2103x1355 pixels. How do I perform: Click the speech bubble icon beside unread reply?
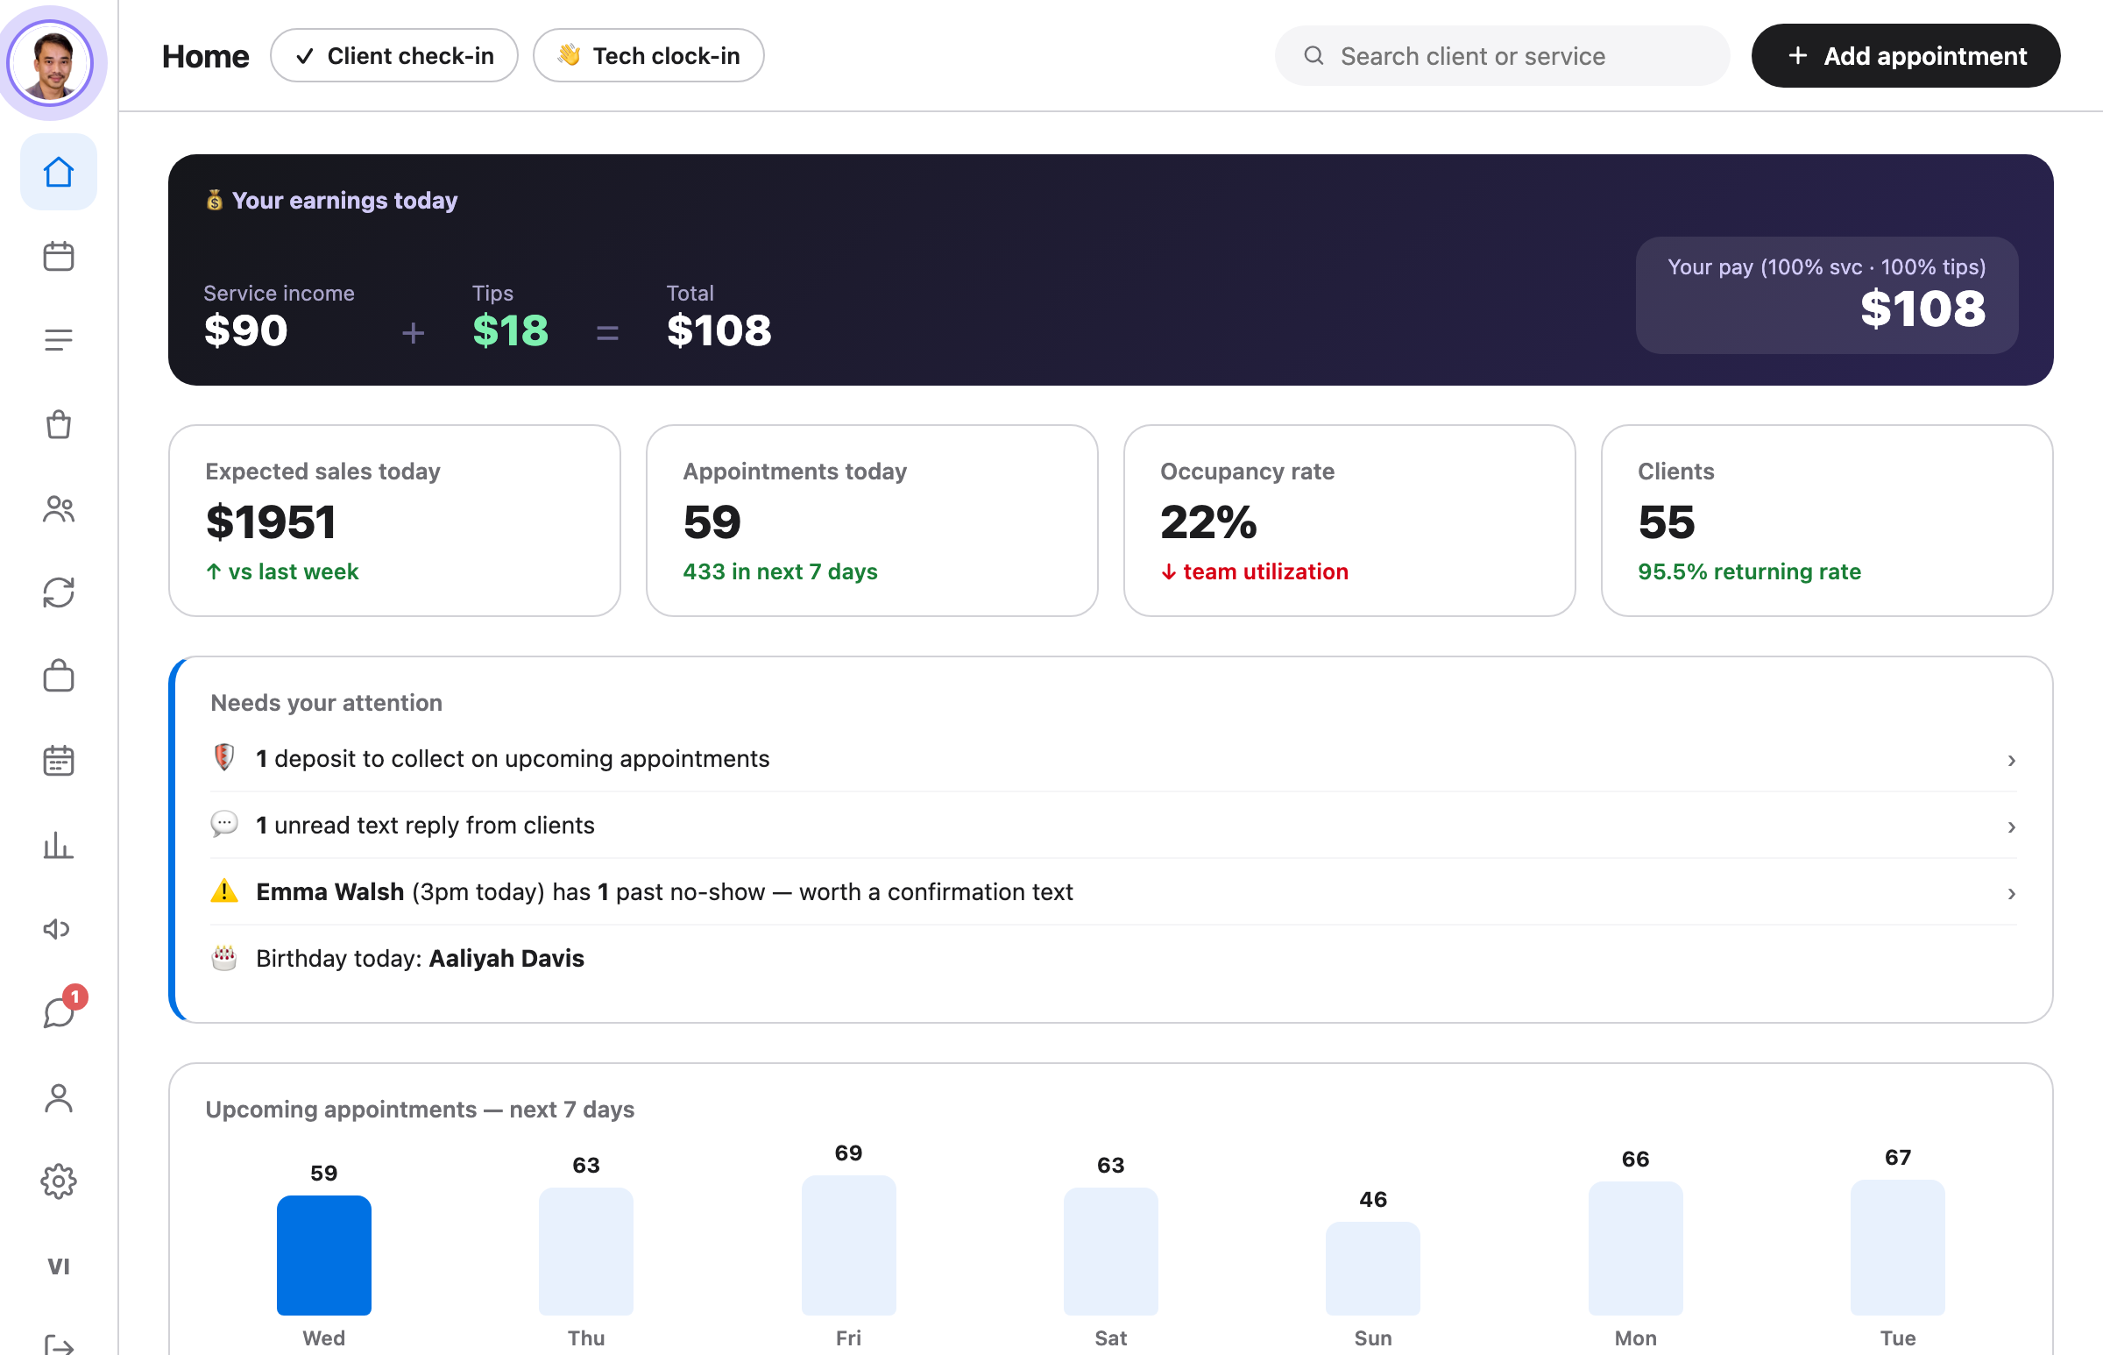click(x=224, y=825)
